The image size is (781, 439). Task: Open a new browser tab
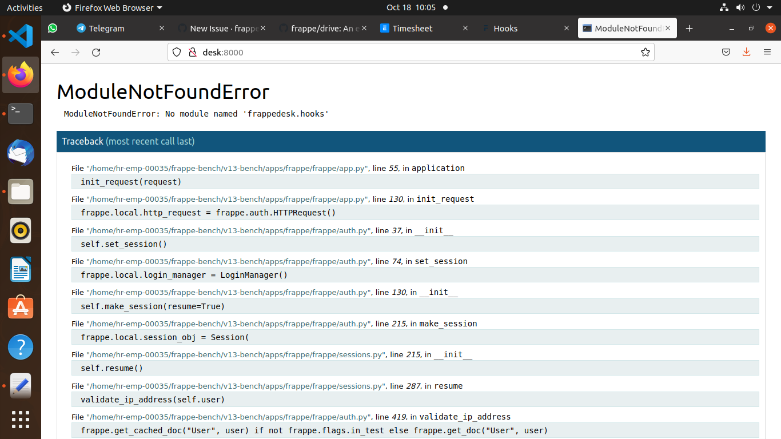pyautogui.click(x=690, y=28)
